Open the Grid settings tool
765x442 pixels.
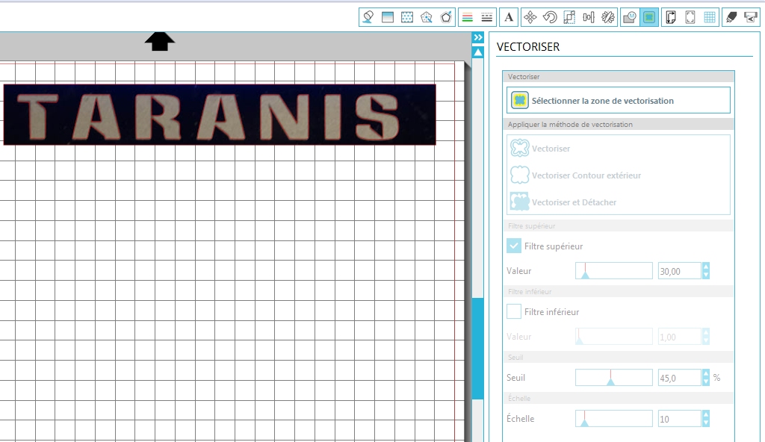coord(710,18)
